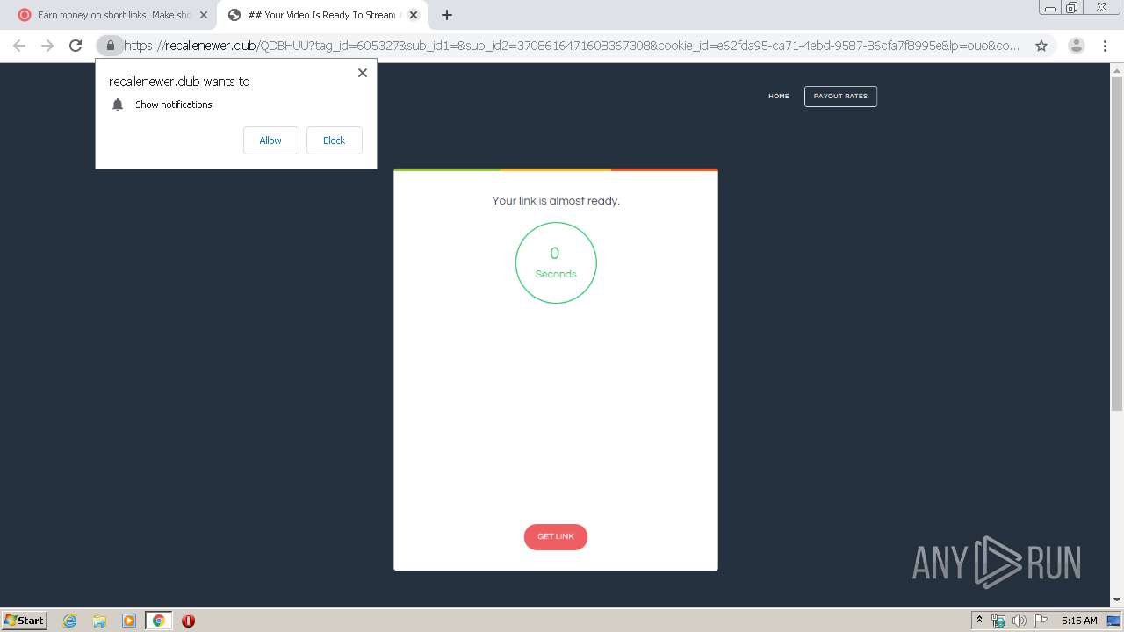Image resolution: width=1124 pixels, height=632 pixels.
Task: Click the 'Your link is almost ready.' text
Action: click(556, 201)
